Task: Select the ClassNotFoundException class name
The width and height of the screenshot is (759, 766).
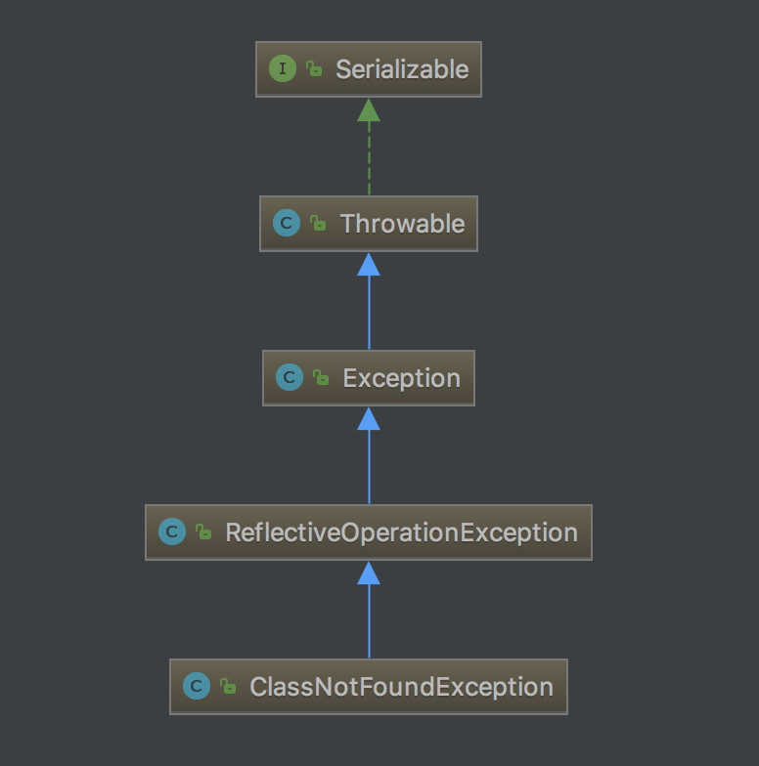Action: 401,687
